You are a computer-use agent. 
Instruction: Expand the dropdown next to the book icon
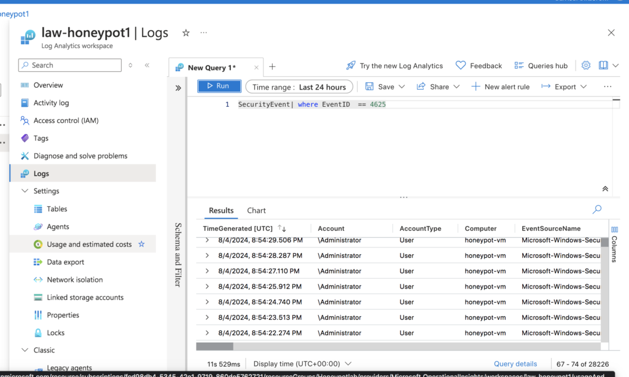click(615, 65)
